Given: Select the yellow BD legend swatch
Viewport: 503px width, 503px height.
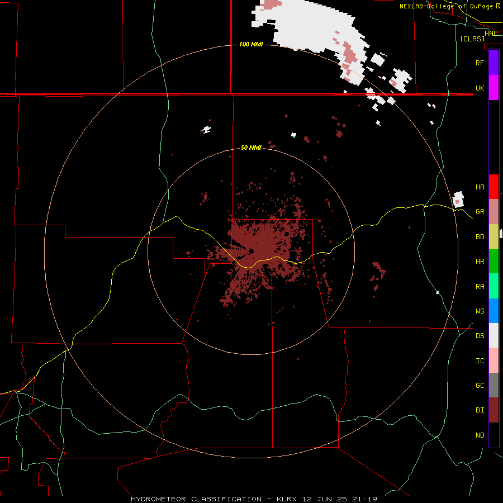Looking at the screenshot, I should pos(493,237).
